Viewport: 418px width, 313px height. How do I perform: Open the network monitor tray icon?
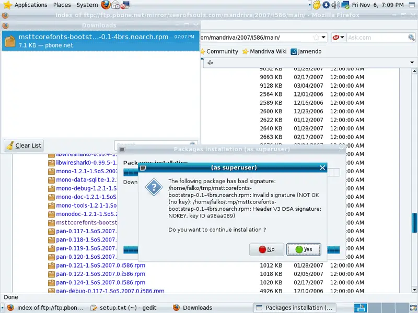pos(345,5)
